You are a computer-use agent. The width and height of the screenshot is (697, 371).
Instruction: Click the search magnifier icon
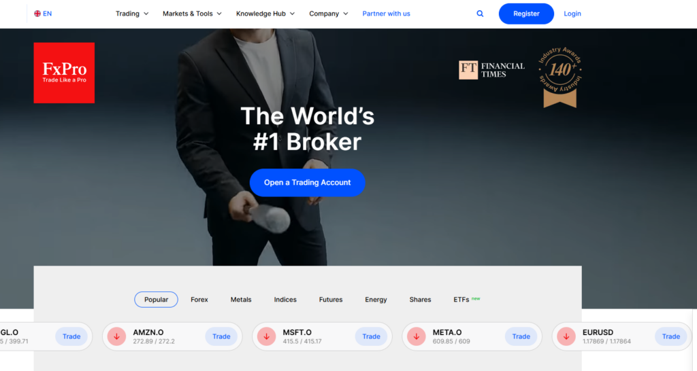pyautogui.click(x=480, y=14)
